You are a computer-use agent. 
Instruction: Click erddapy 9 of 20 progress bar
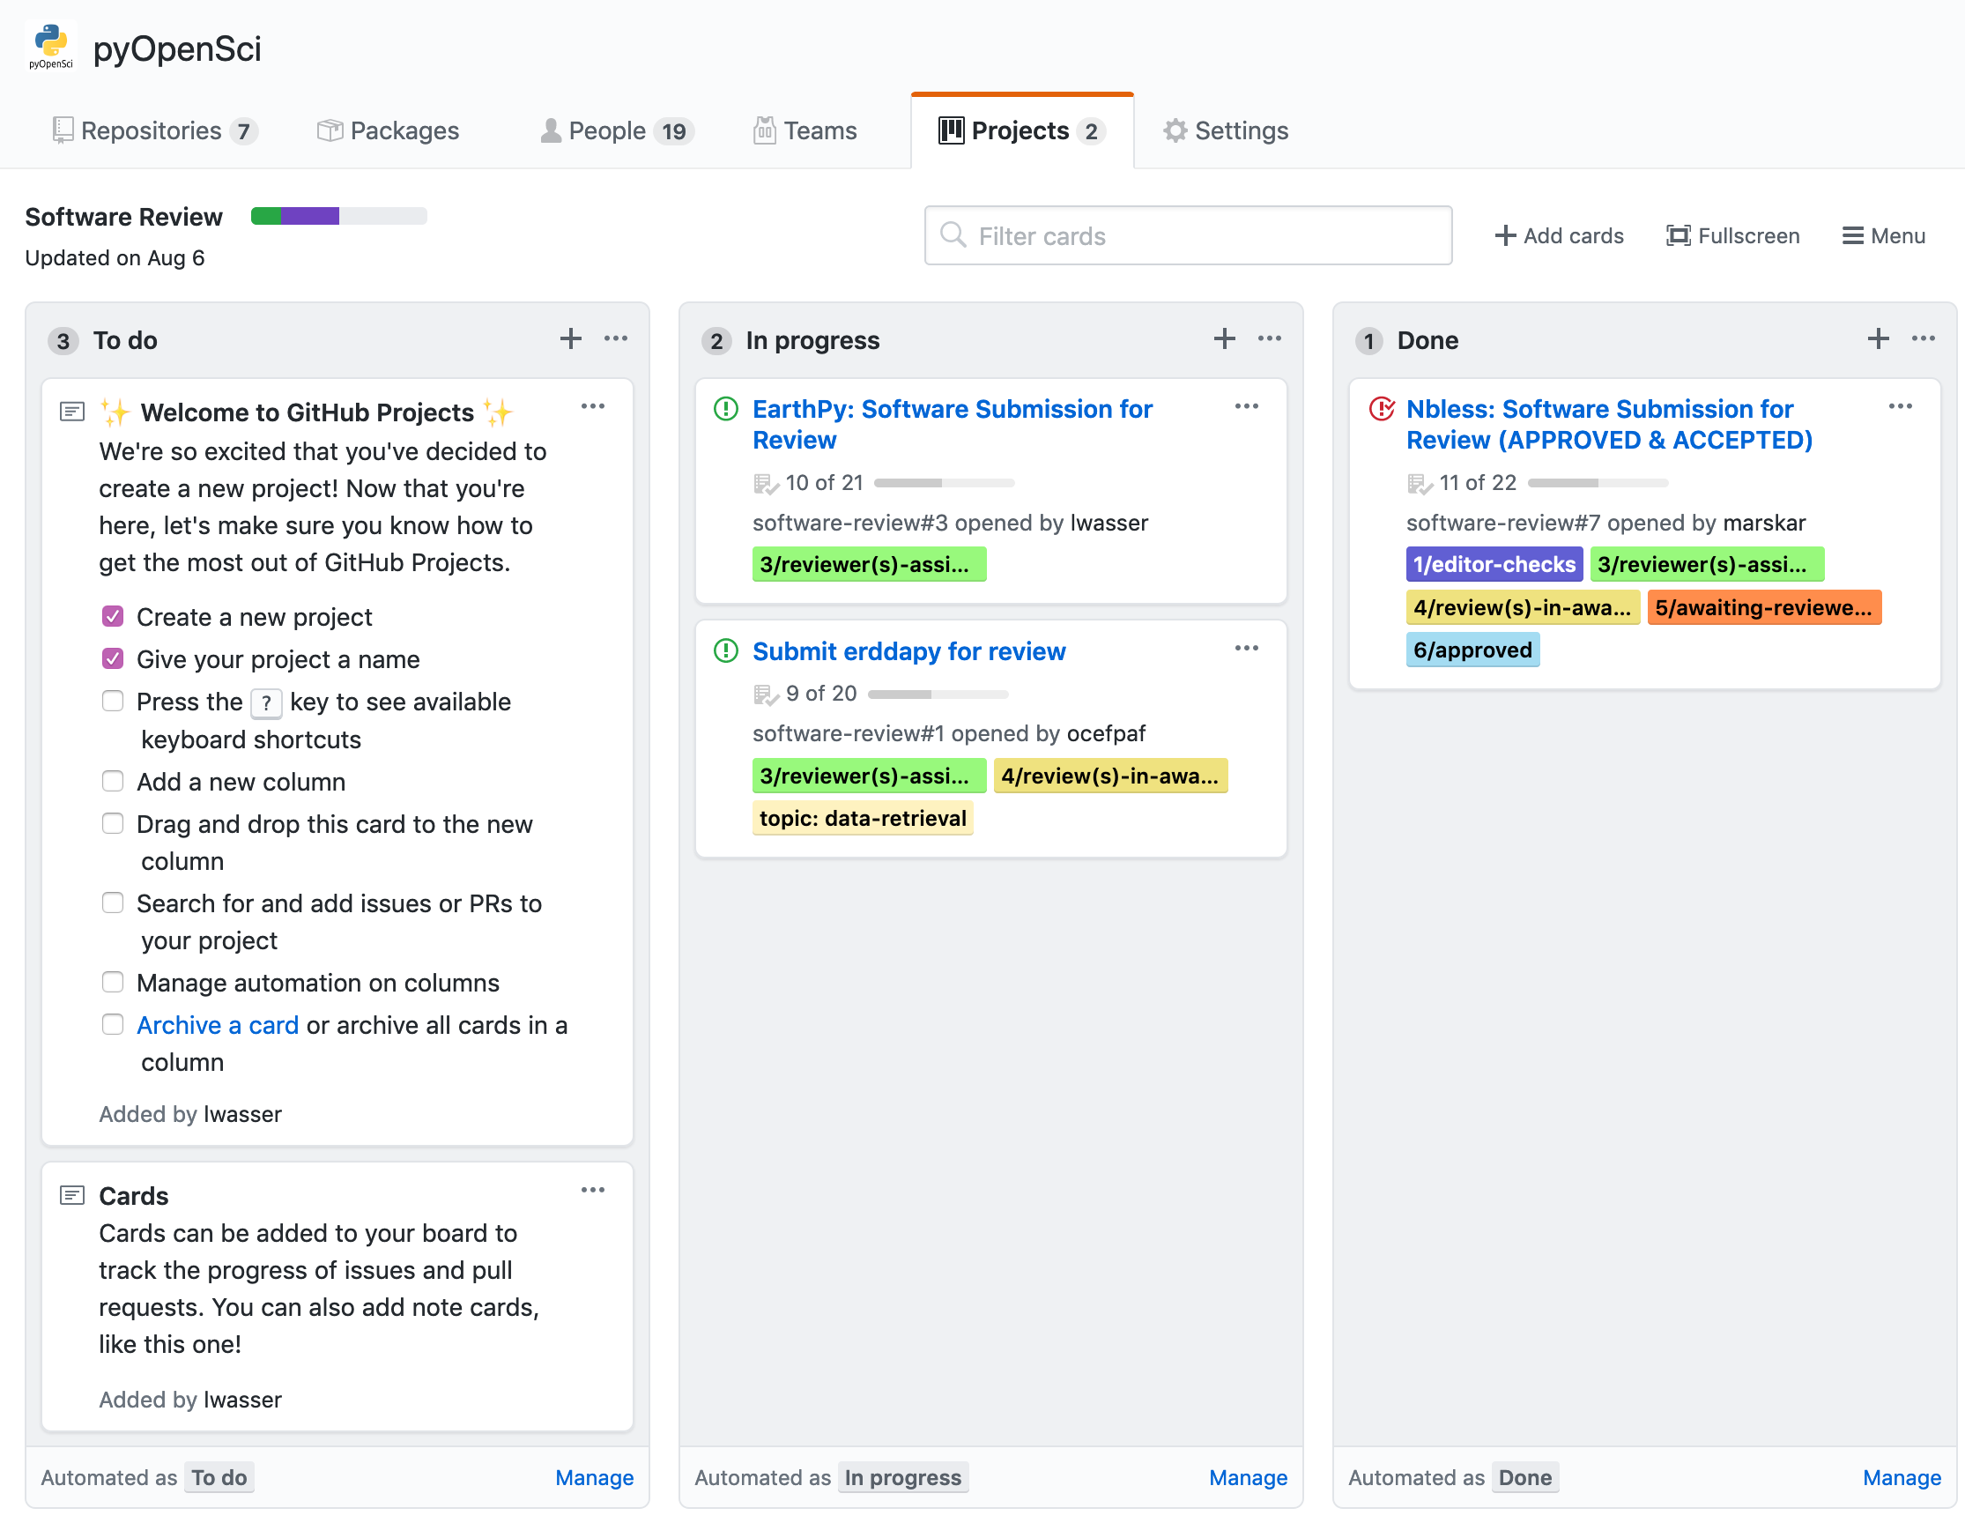tap(938, 695)
